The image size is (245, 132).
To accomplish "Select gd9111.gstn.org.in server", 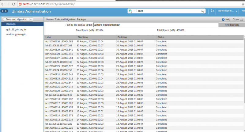I will tap(16, 29).
